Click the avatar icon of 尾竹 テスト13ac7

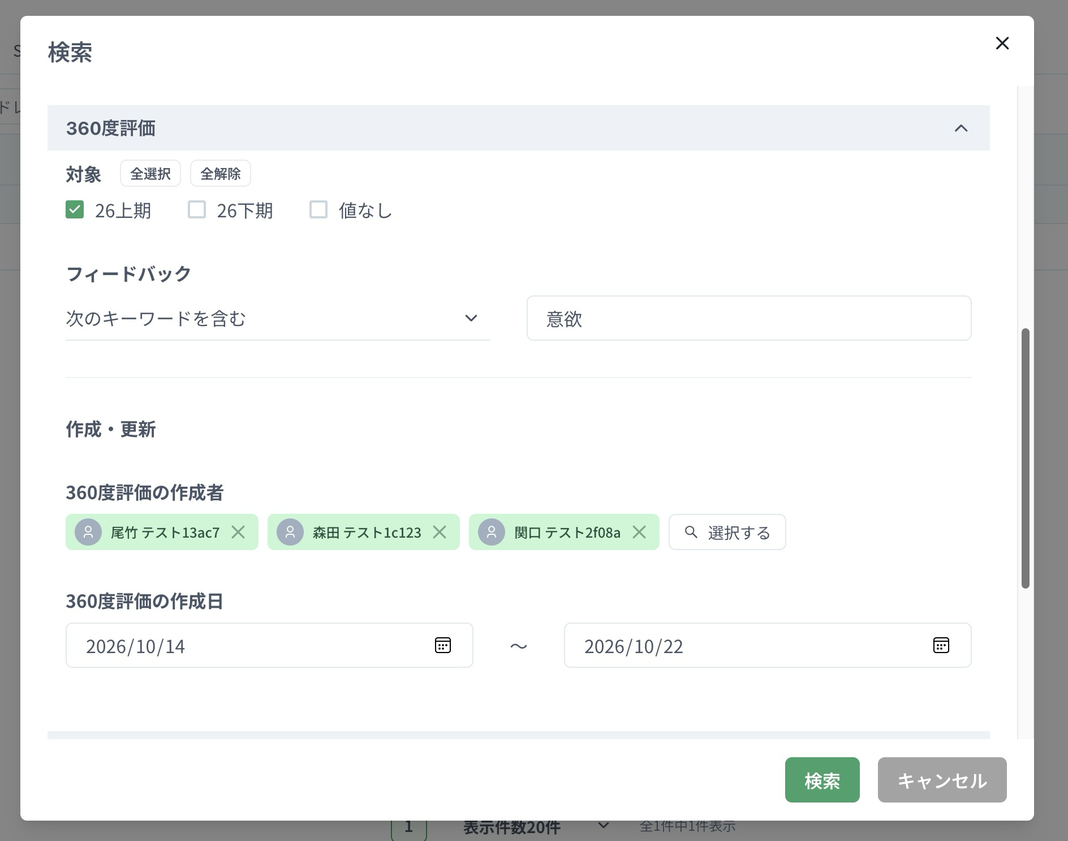coord(88,532)
